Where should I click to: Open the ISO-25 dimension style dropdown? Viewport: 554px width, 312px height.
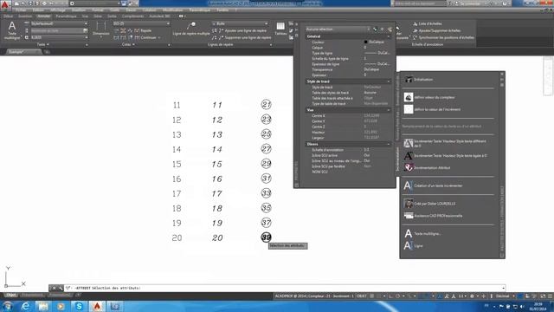[141, 23]
